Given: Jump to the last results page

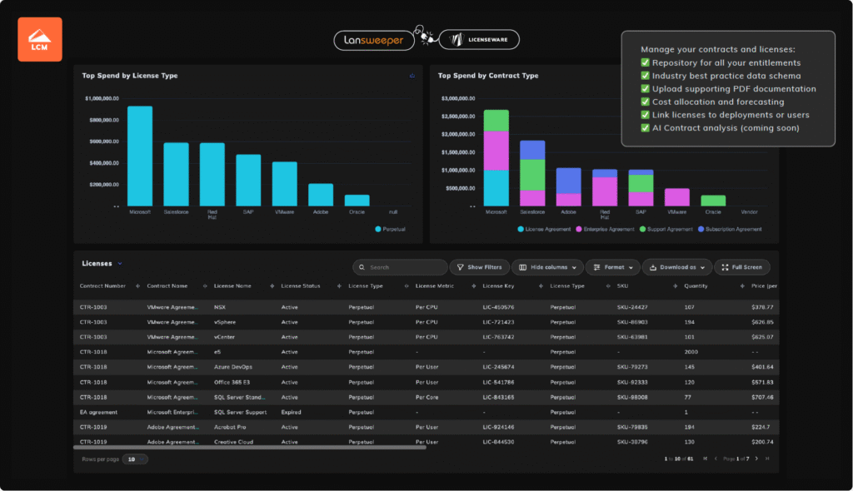Looking at the screenshot, I should click(767, 459).
